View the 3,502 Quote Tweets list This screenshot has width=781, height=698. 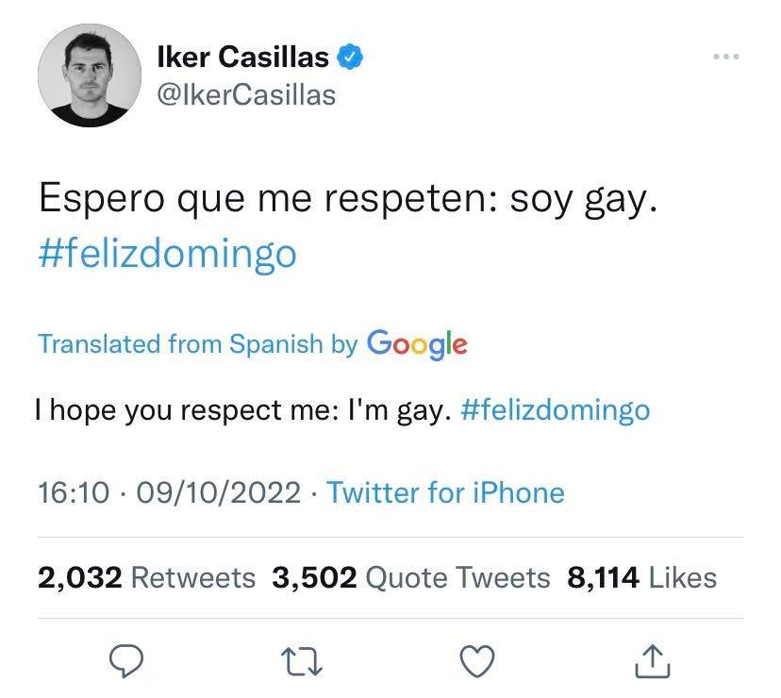point(410,577)
